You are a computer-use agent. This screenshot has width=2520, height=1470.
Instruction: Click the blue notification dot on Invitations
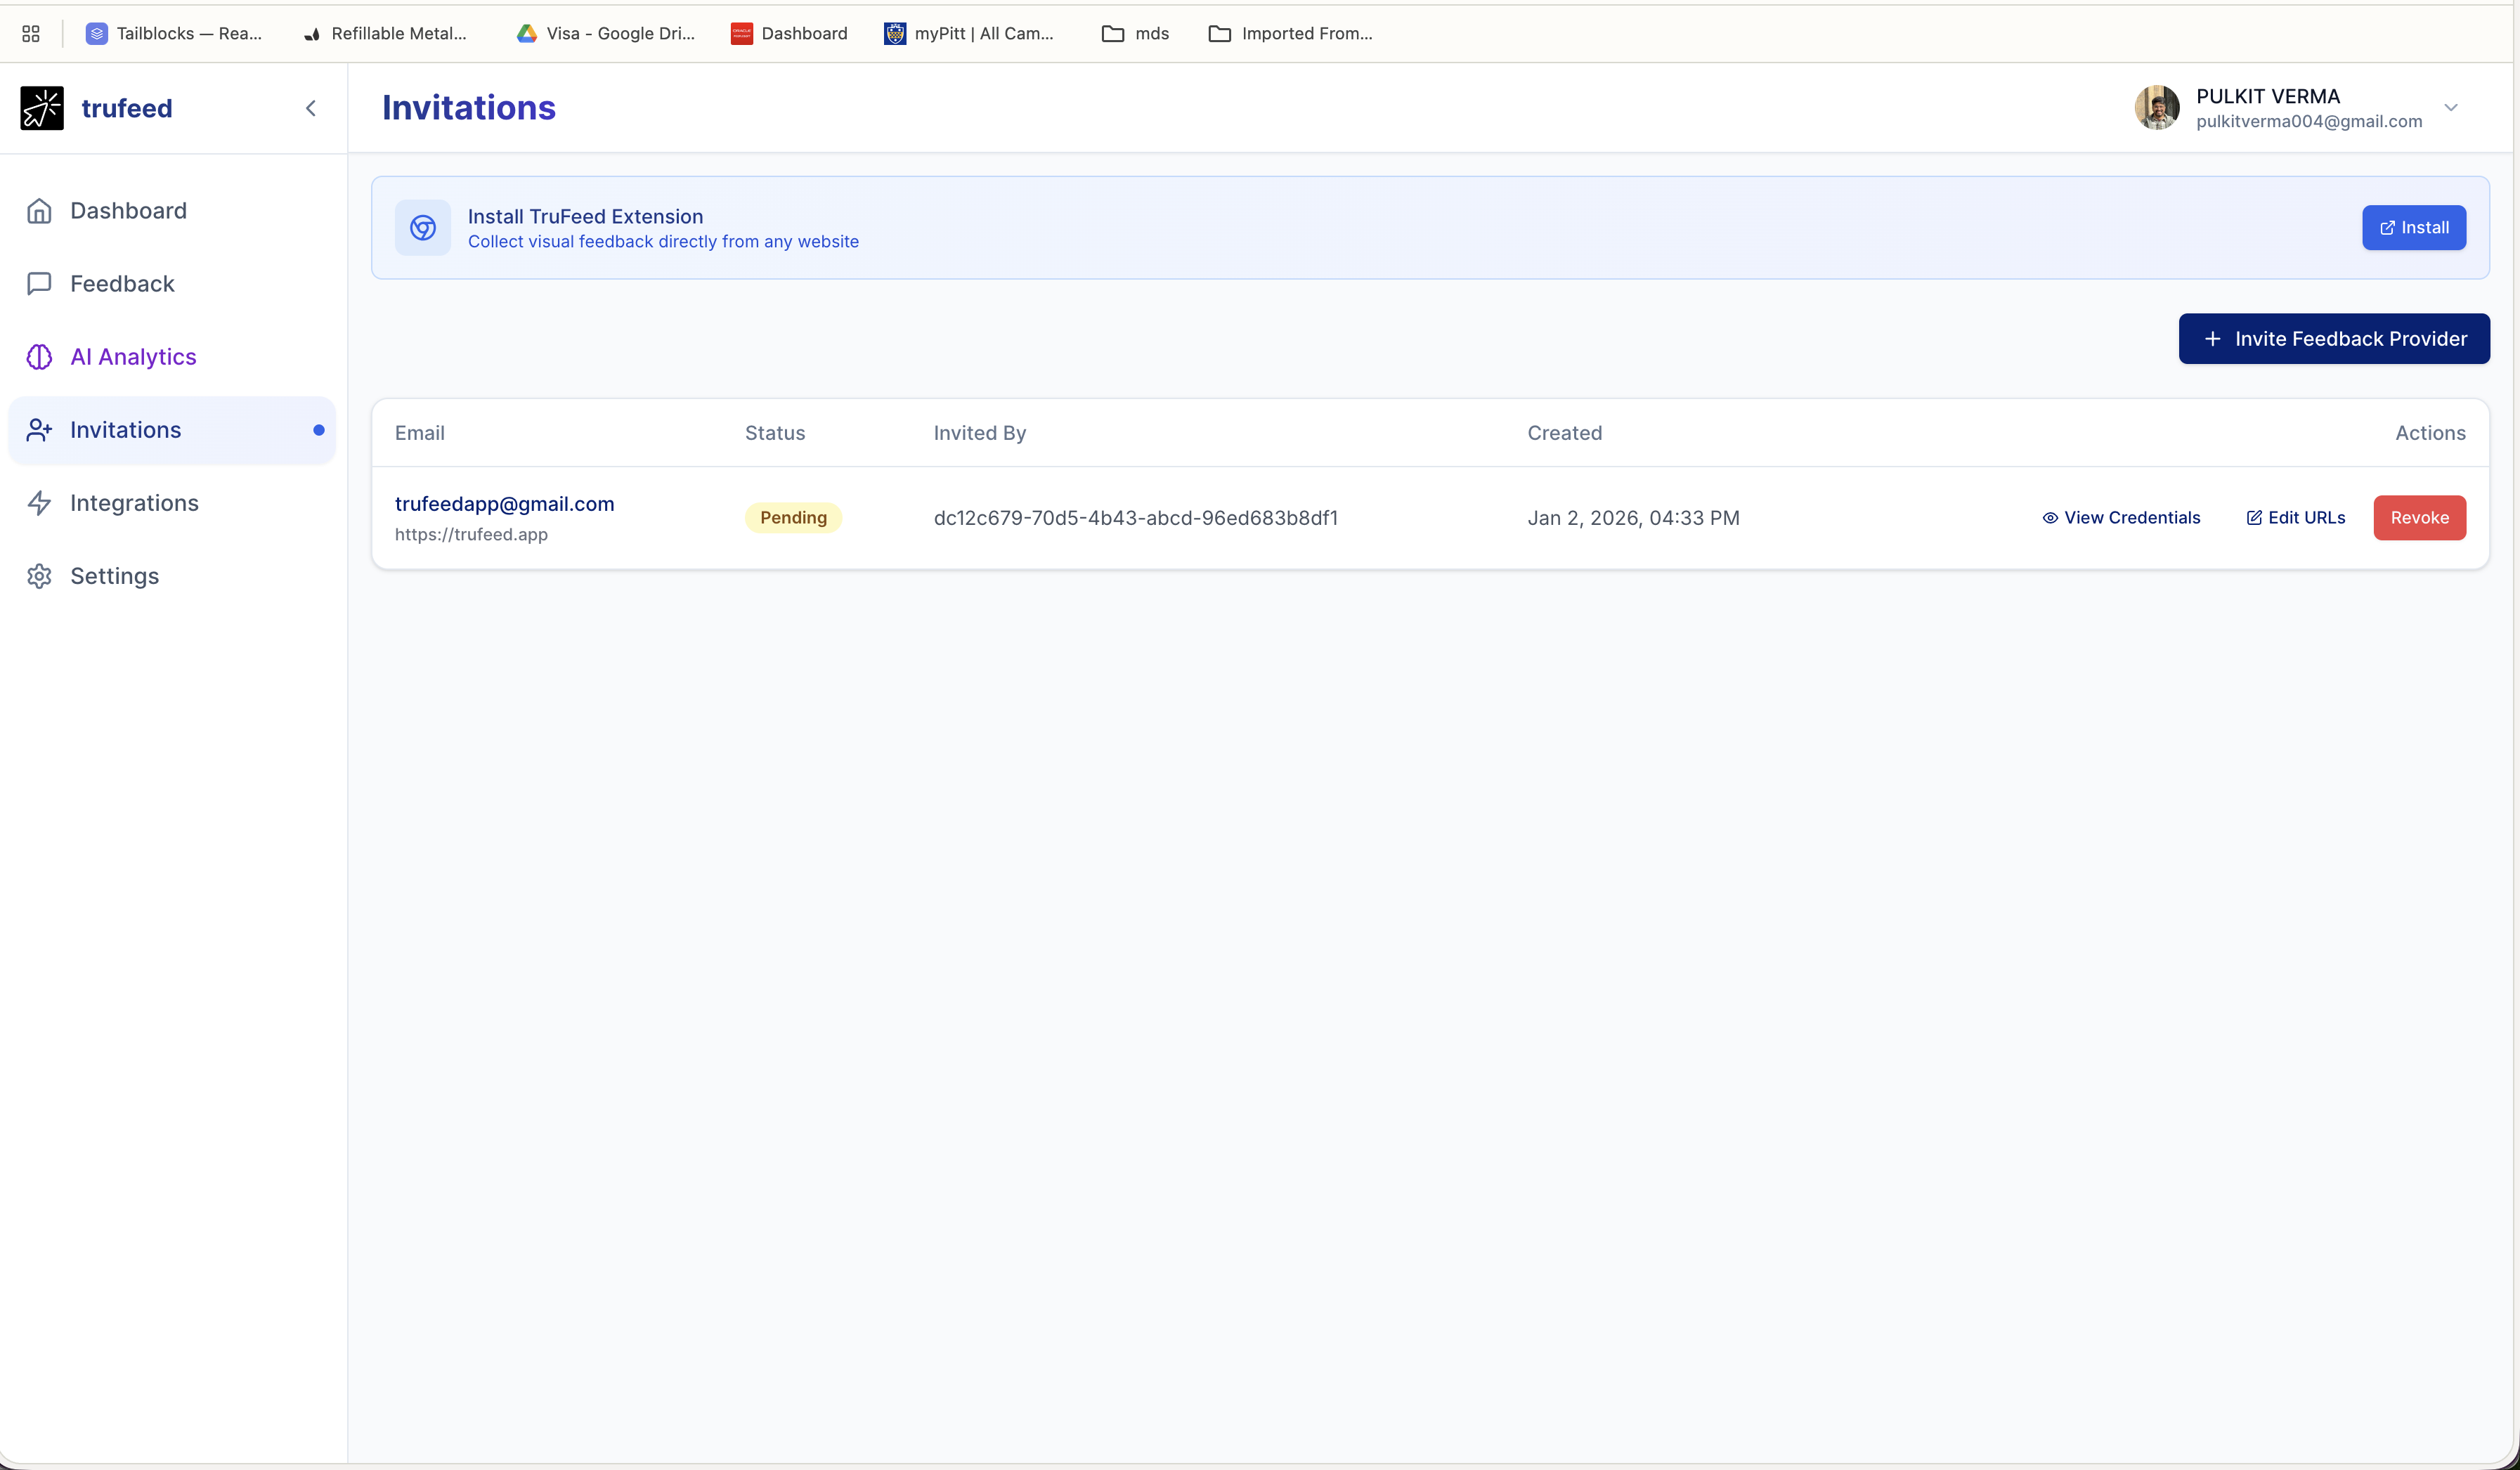[x=318, y=429]
